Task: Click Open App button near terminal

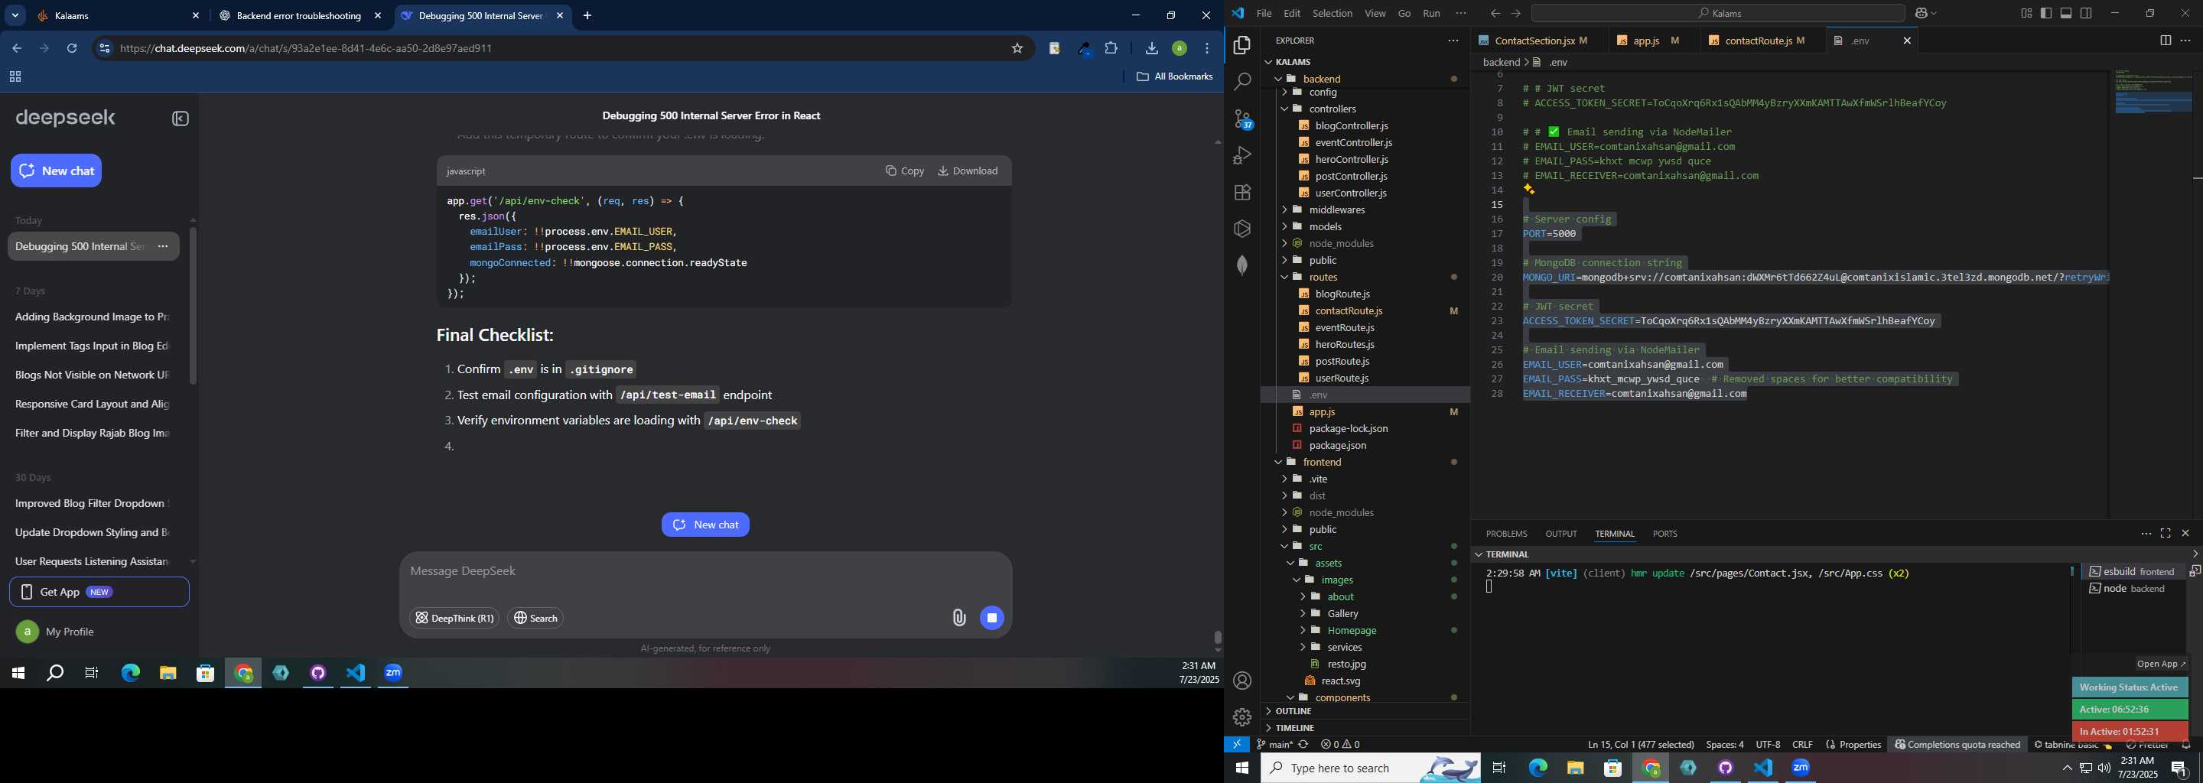Action: (x=2160, y=664)
